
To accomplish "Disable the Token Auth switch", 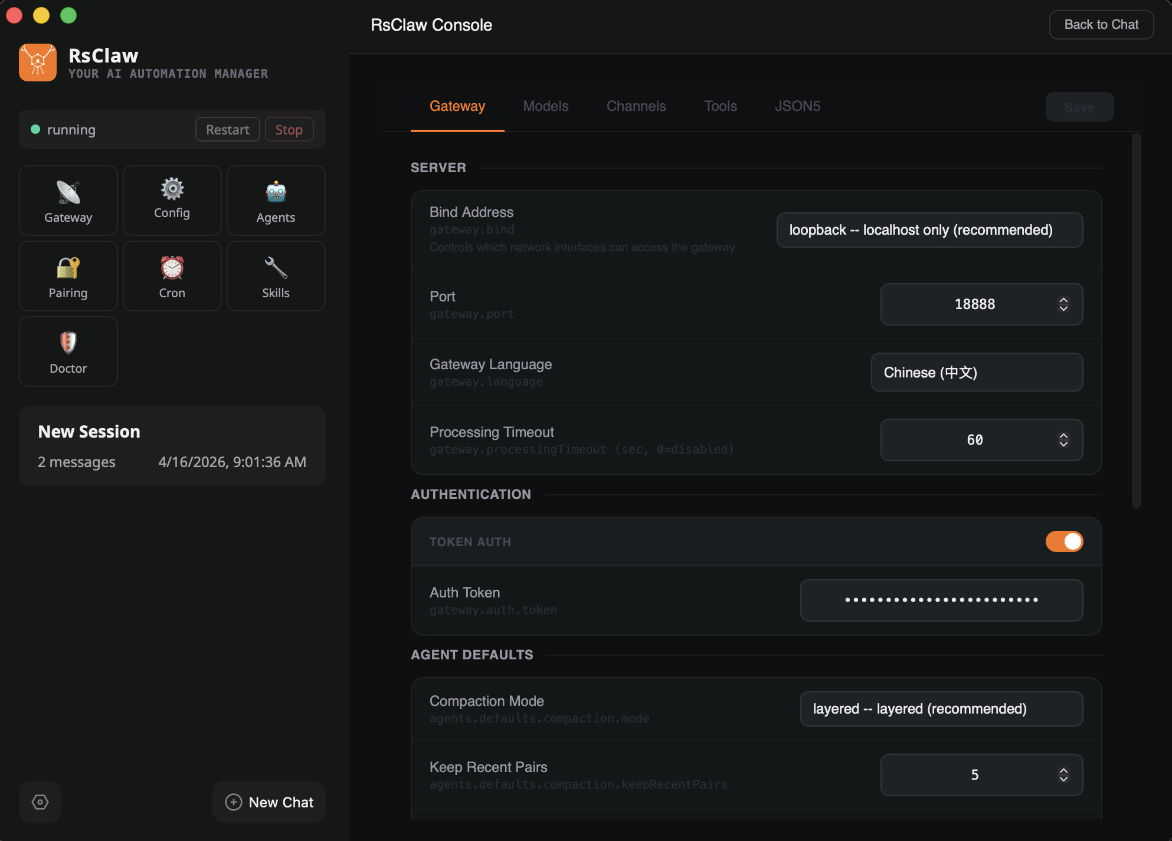I will pos(1064,541).
